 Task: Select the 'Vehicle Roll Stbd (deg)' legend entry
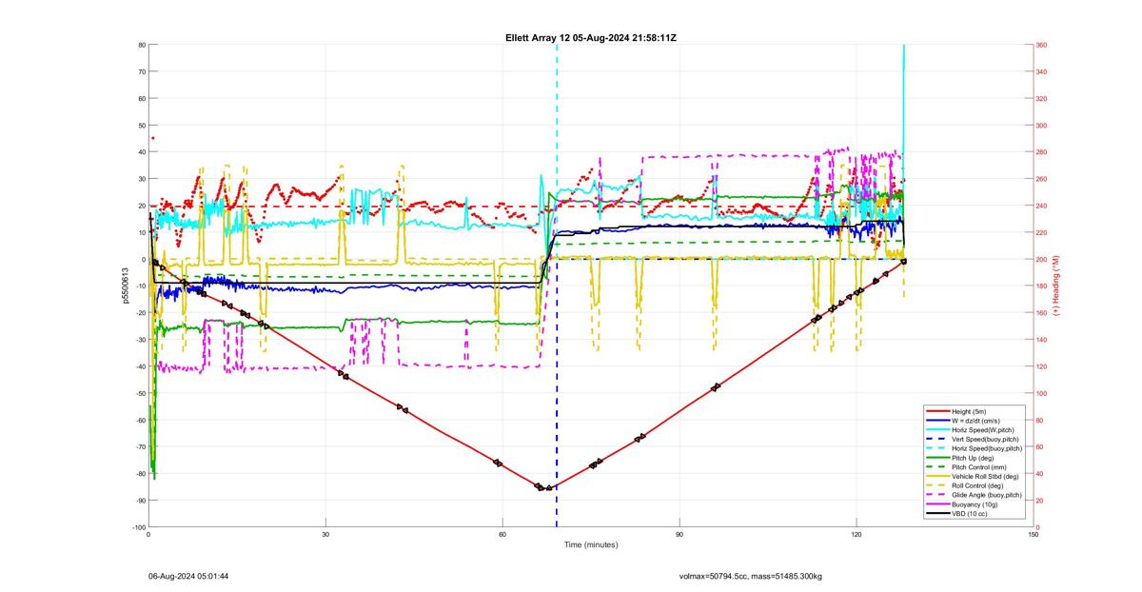[973, 477]
